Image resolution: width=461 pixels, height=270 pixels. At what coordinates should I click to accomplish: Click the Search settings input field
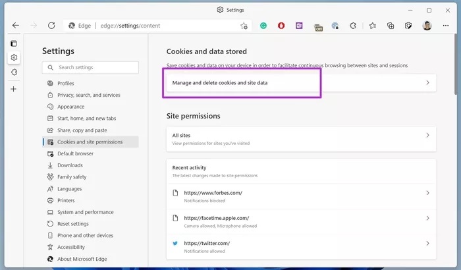[90, 67]
